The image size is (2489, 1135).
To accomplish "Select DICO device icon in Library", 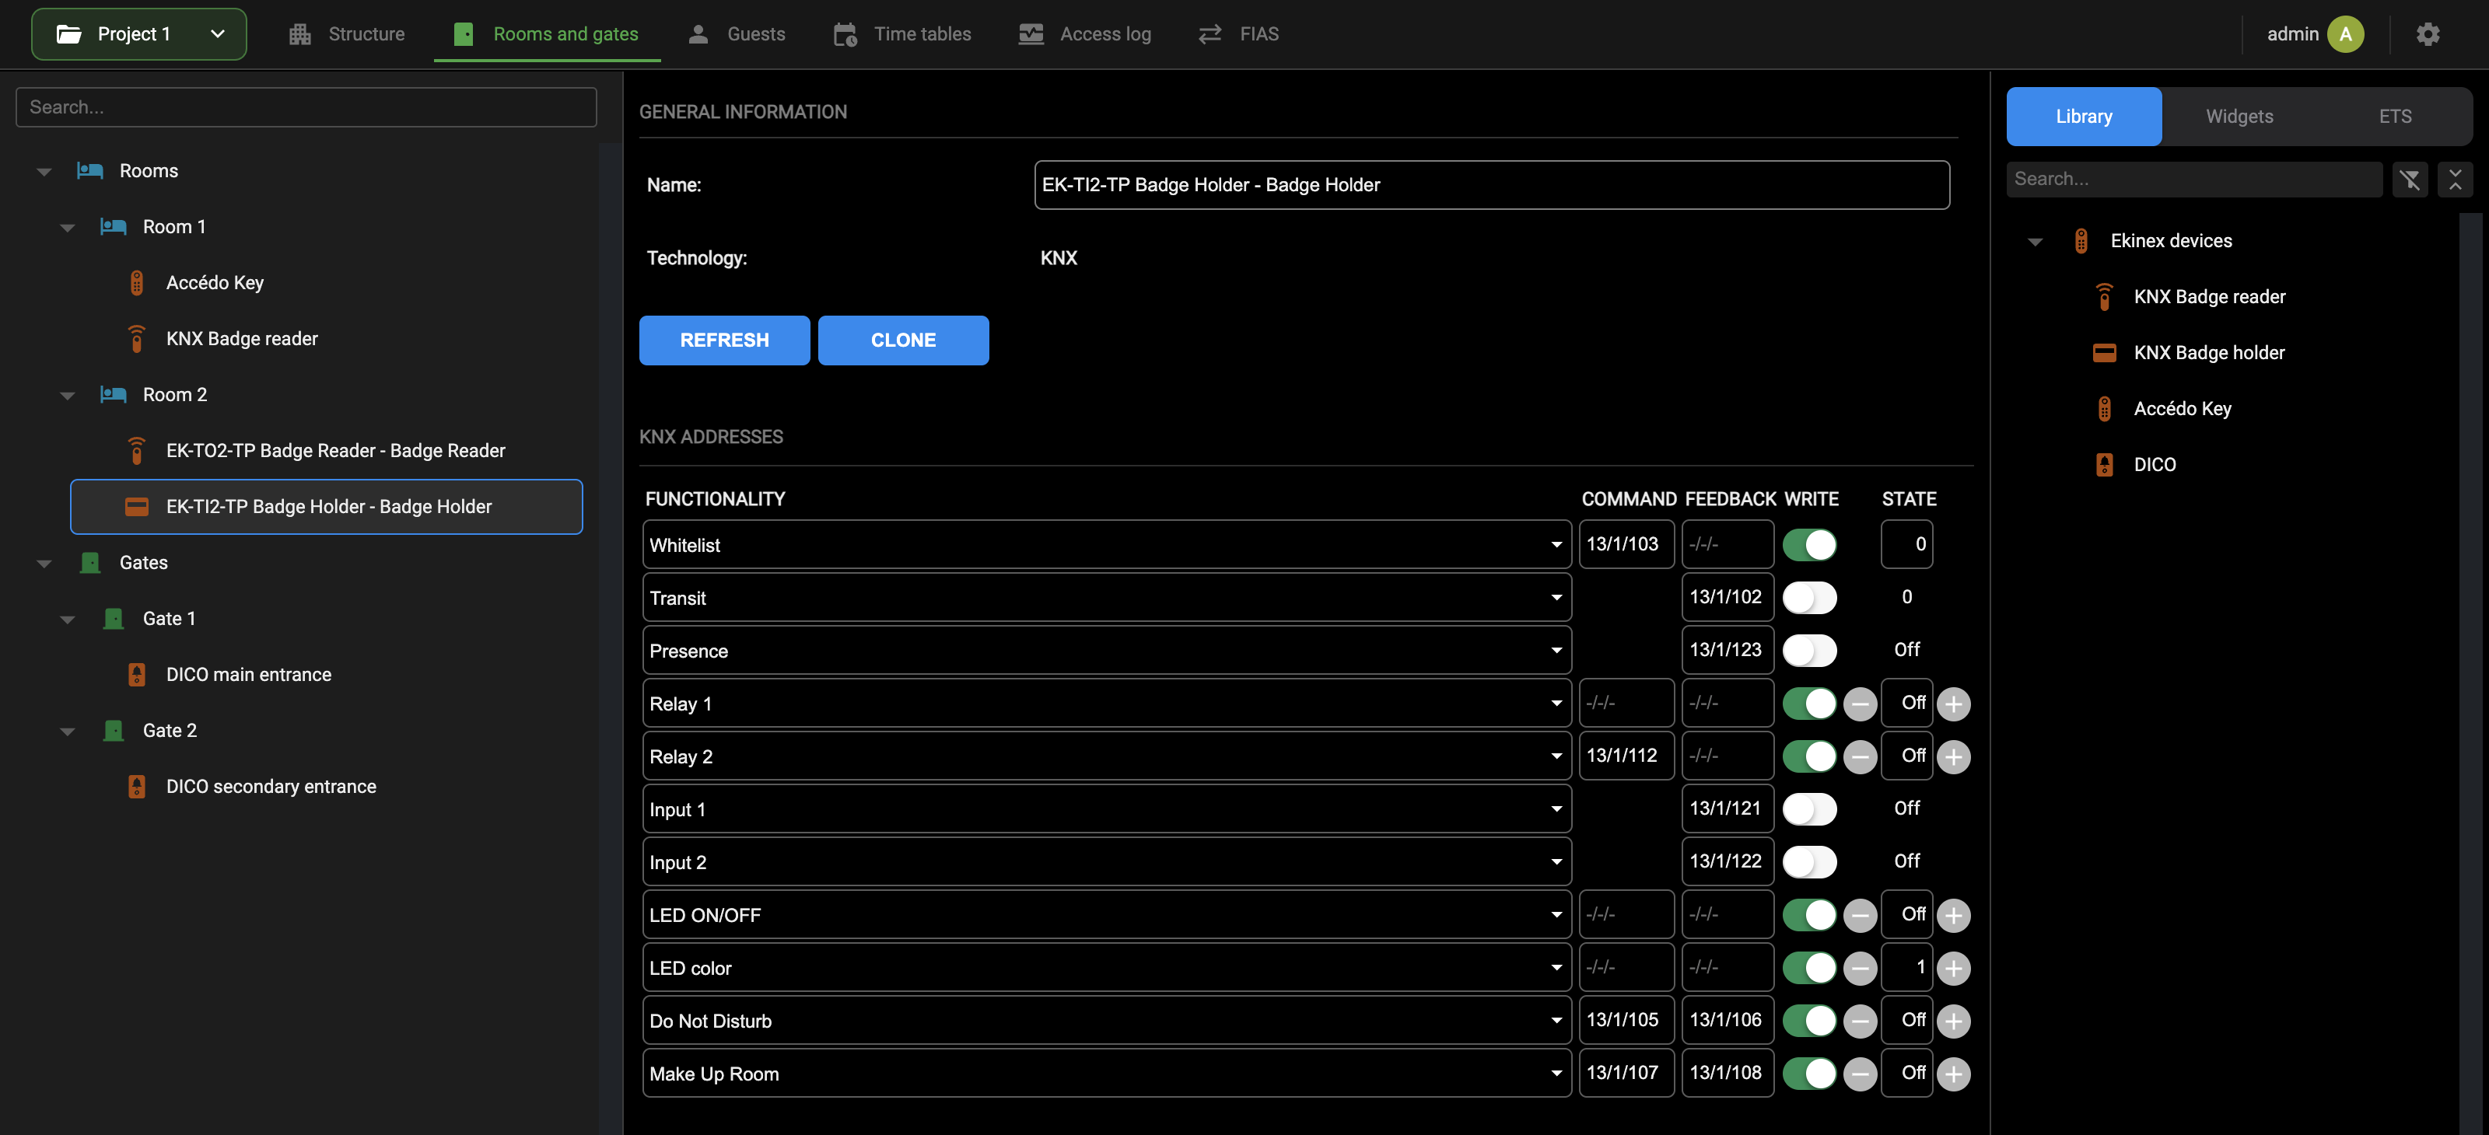I will [x=2105, y=465].
